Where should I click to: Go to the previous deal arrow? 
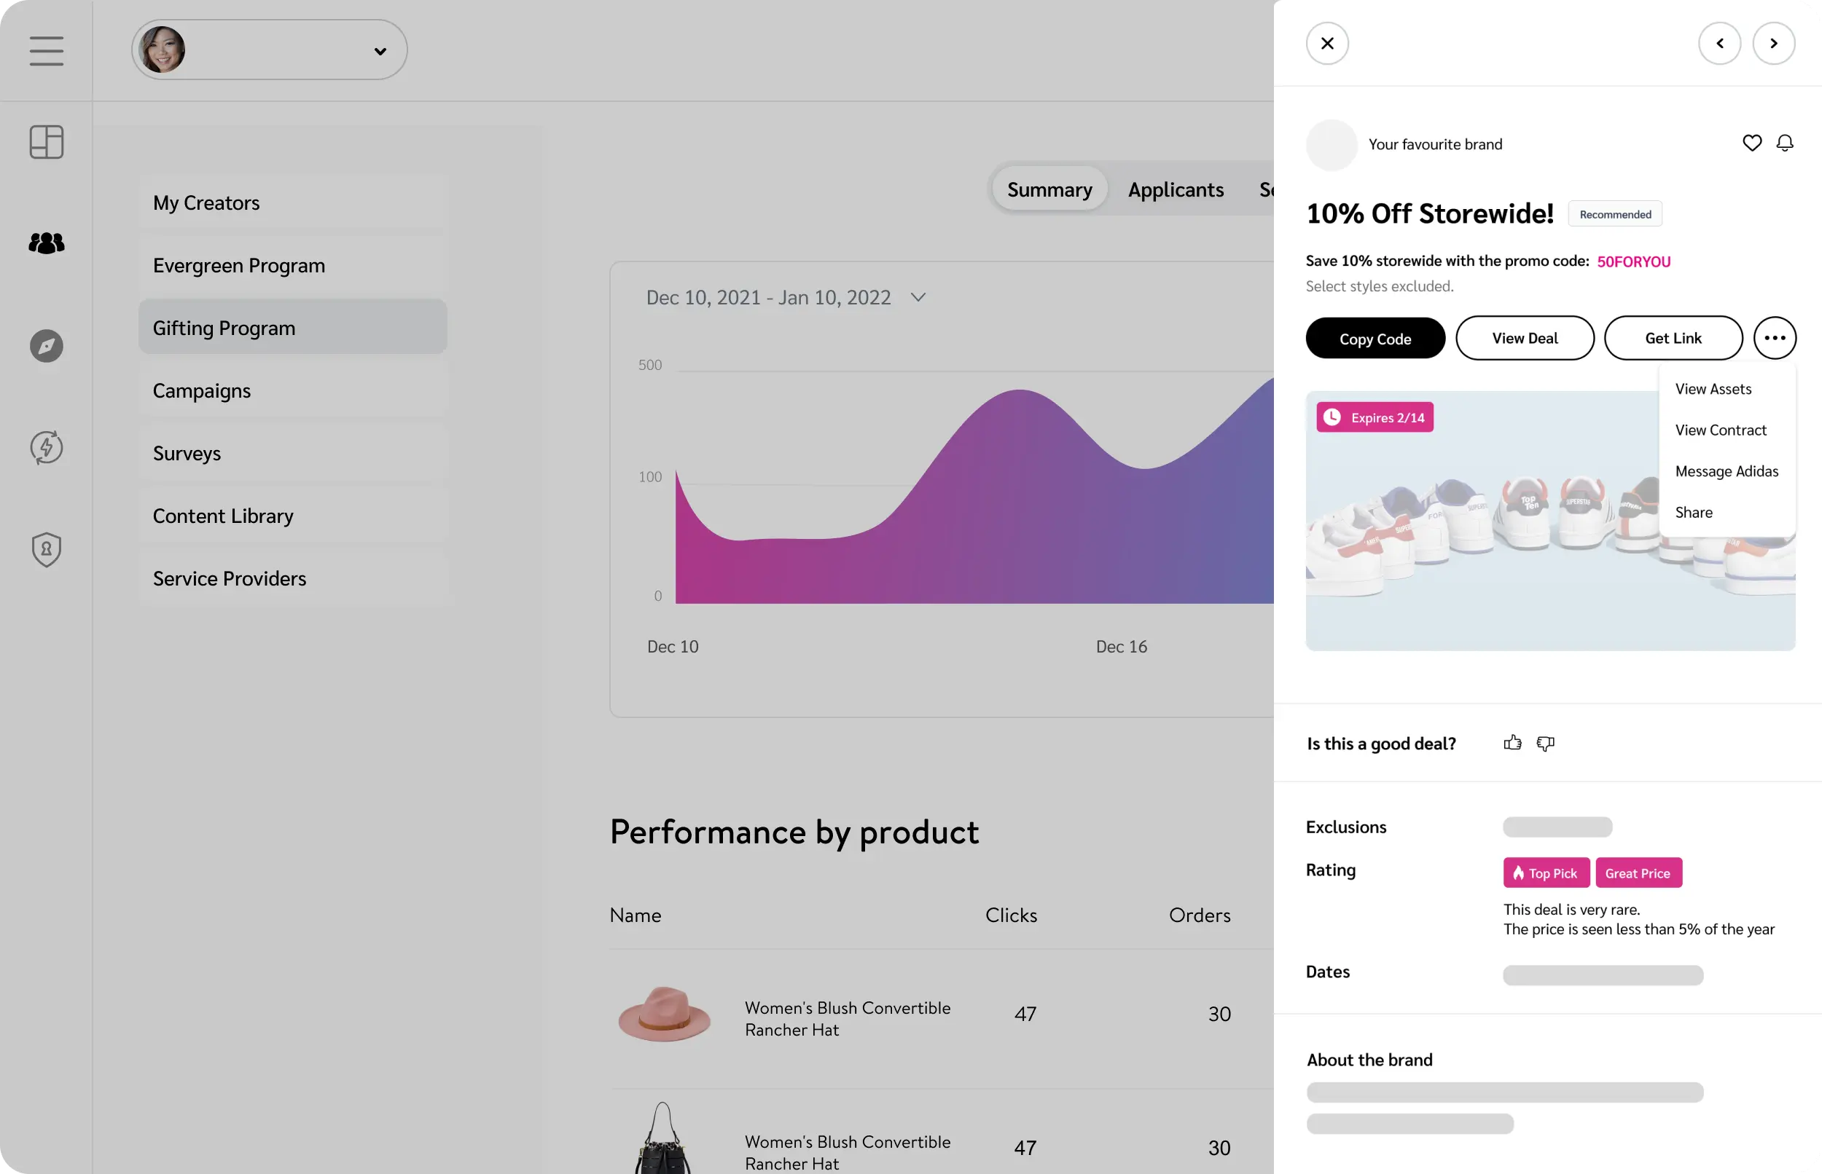click(1719, 44)
